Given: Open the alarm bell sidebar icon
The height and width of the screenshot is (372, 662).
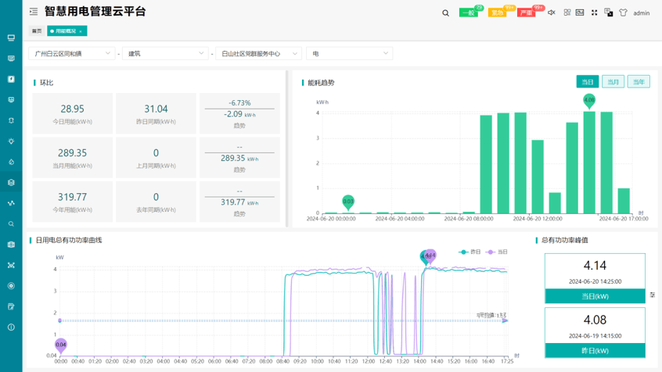Looking at the screenshot, I should (11, 120).
